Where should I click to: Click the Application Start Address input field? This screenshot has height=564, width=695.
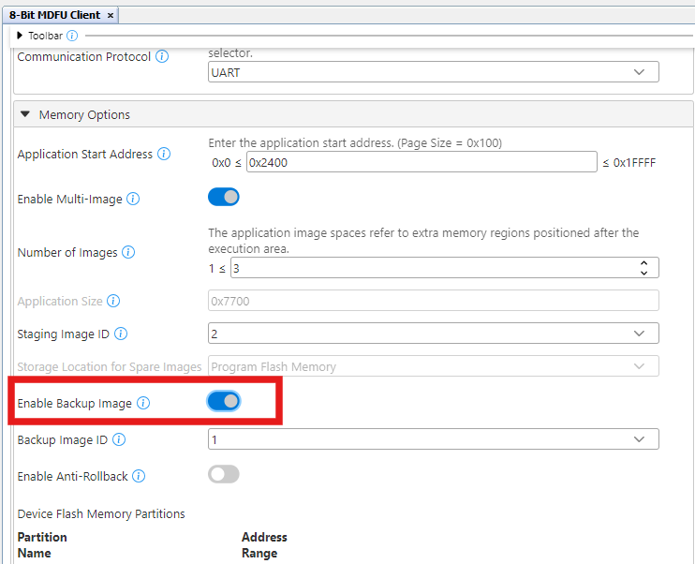pos(421,162)
